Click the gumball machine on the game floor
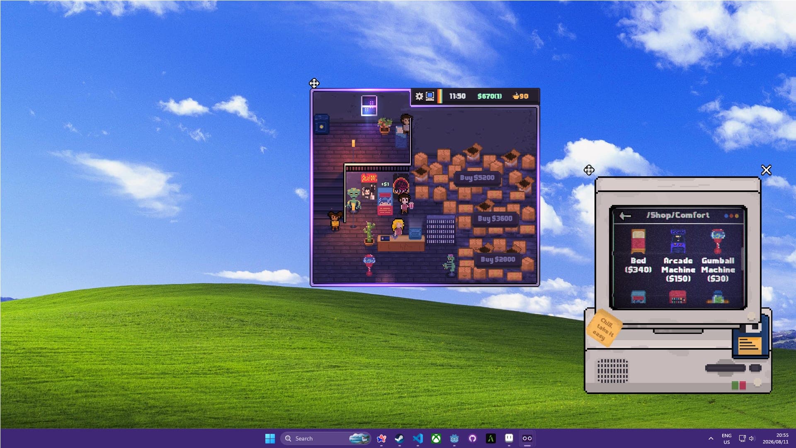 [369, 265]
